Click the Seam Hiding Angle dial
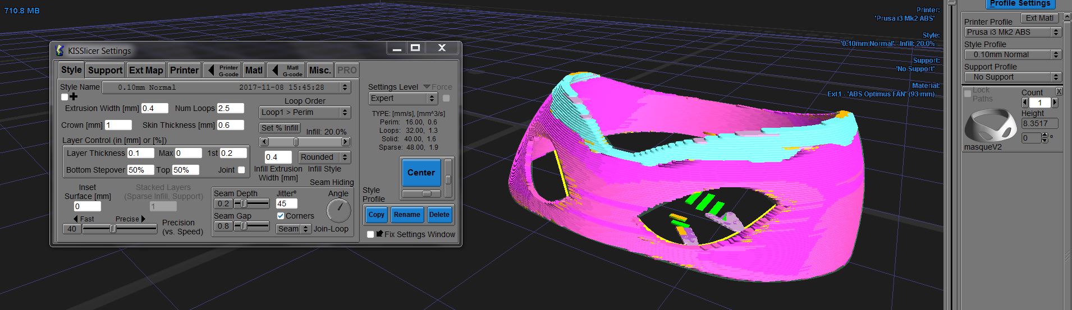The height and width of the screenshot is (310, 1072). point(338,211)
